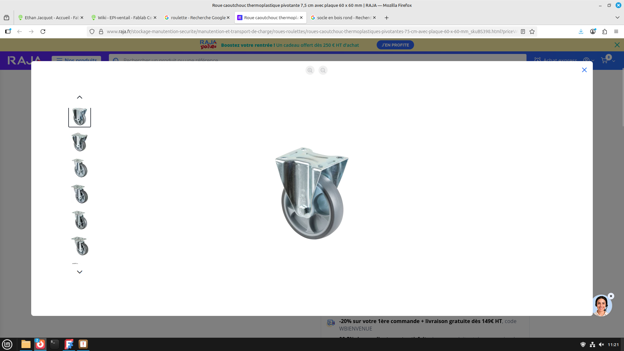Open Firefox downloads panel

pyautogui.click(x=581, y=32)
